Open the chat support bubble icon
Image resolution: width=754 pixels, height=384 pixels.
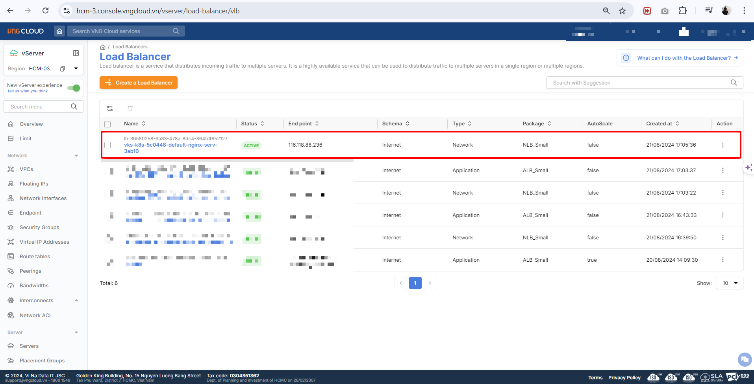[744, 359]
